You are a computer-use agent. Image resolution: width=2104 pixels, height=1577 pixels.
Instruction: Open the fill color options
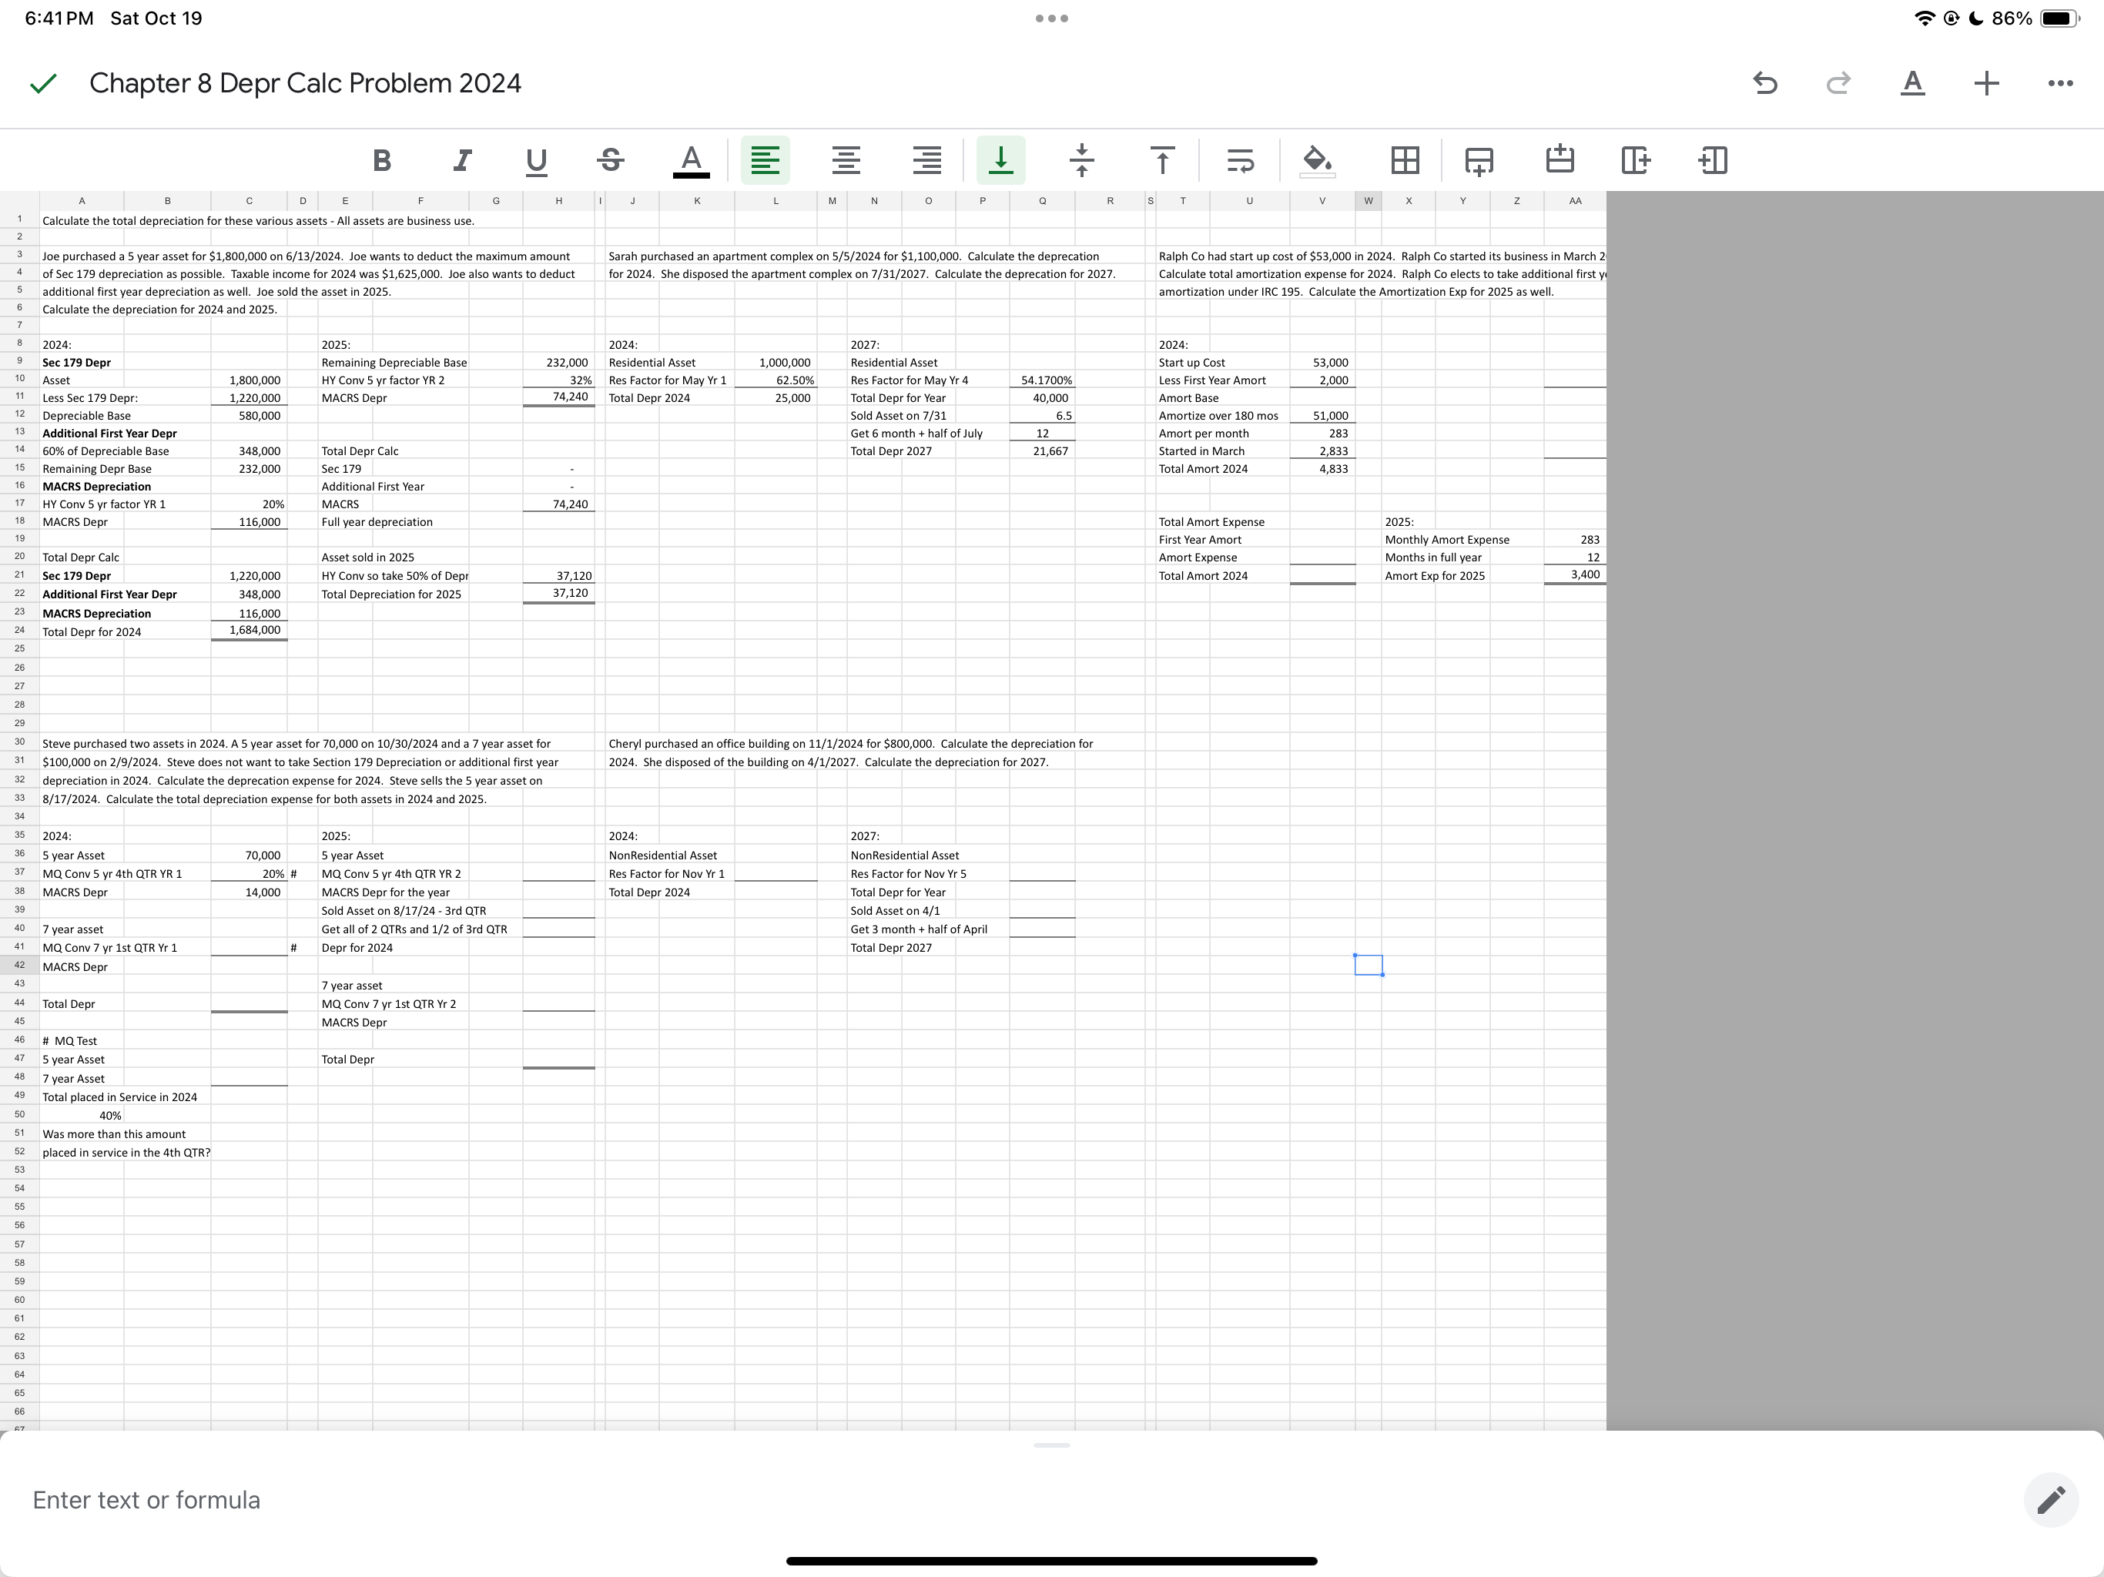coord(1316,160)
